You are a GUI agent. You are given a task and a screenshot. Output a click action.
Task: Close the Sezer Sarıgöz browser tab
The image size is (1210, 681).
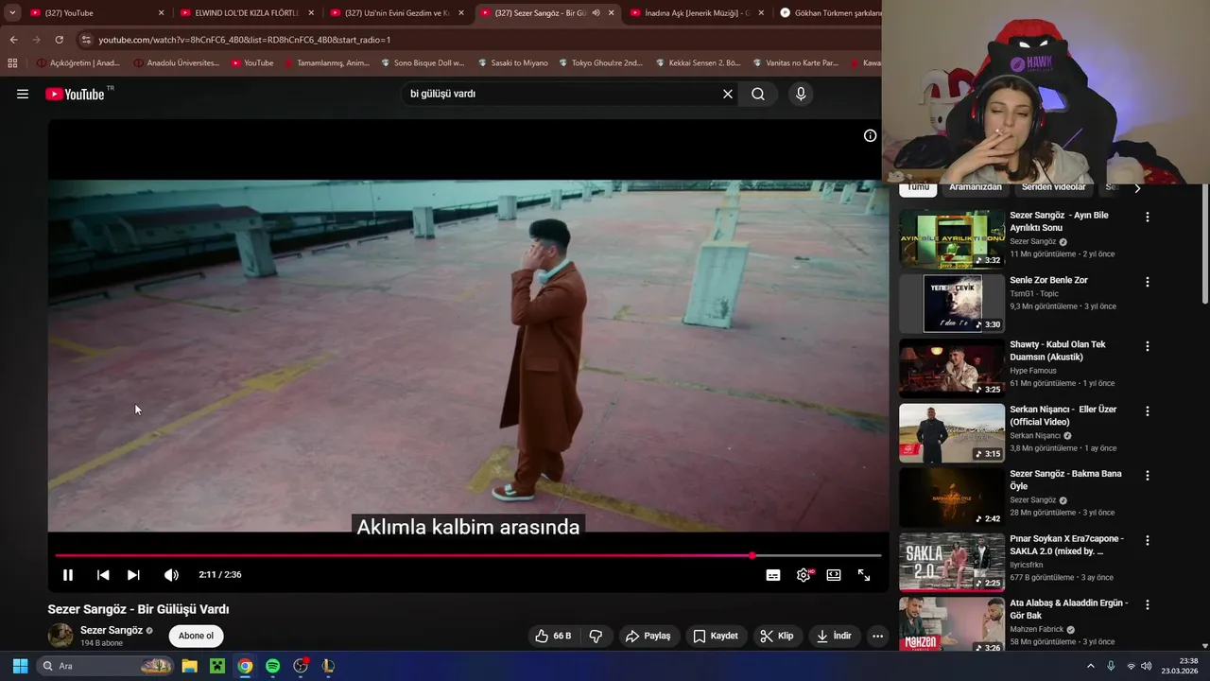pos(612,13)
